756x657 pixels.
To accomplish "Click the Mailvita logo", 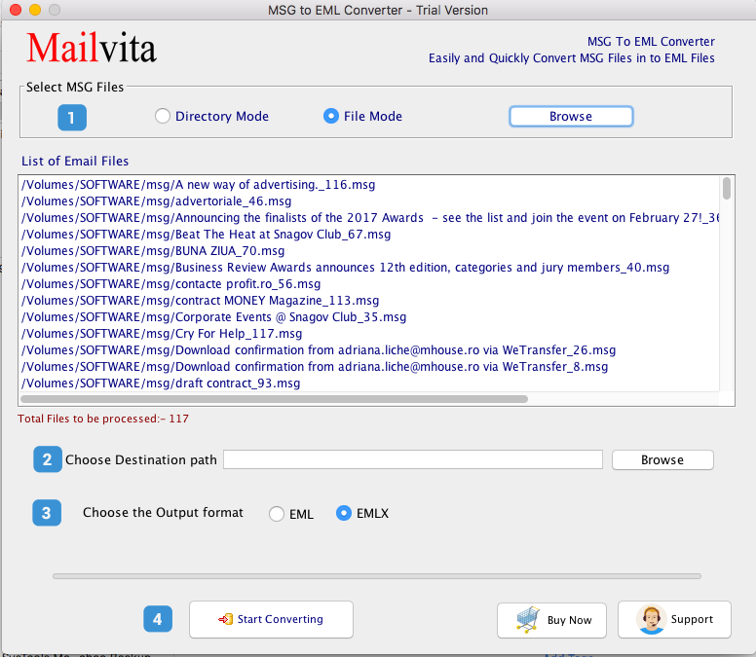I will coord(92,48).
